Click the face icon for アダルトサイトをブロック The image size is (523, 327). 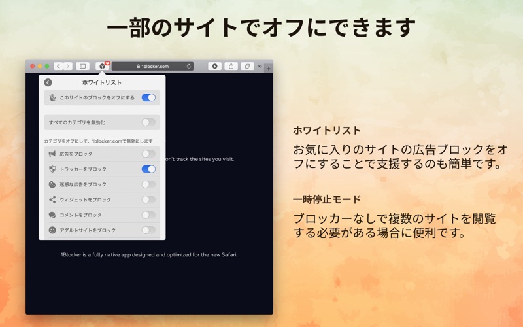coord(52,230)
